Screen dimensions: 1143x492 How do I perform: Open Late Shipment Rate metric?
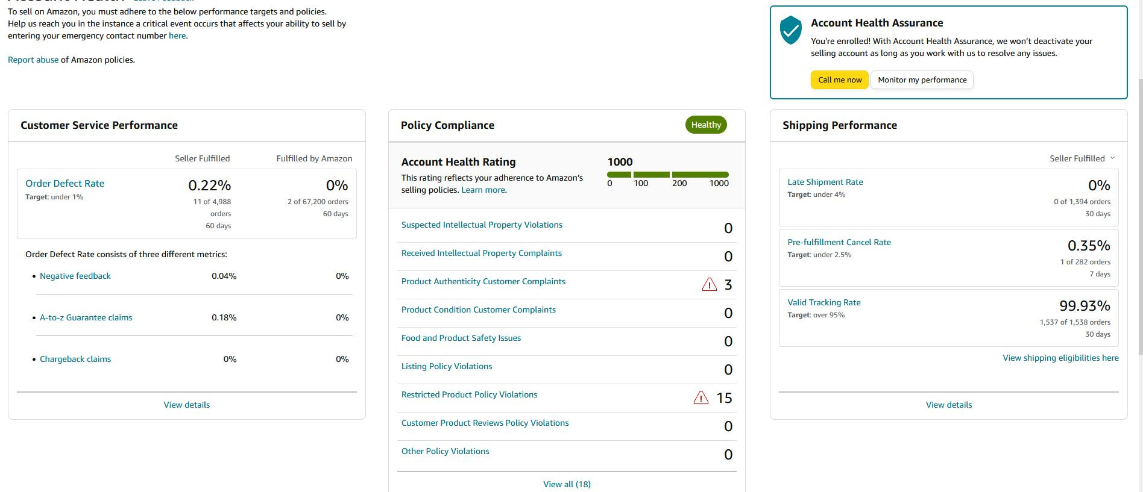(x=825, y=182)
